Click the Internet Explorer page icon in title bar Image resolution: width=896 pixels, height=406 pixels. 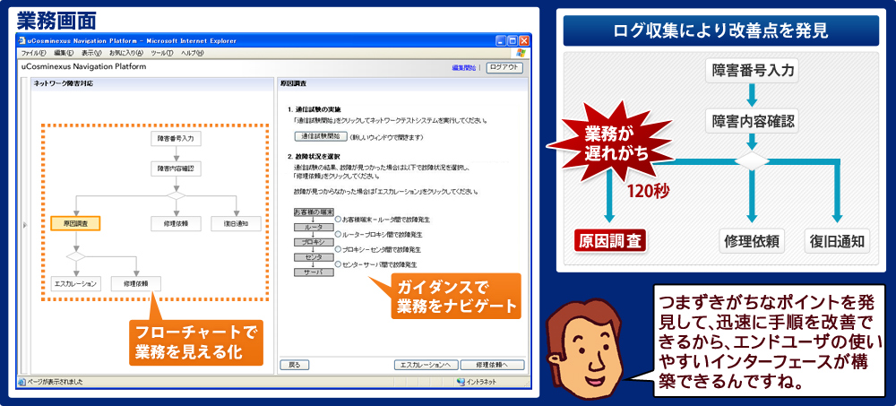pos(22,40)
